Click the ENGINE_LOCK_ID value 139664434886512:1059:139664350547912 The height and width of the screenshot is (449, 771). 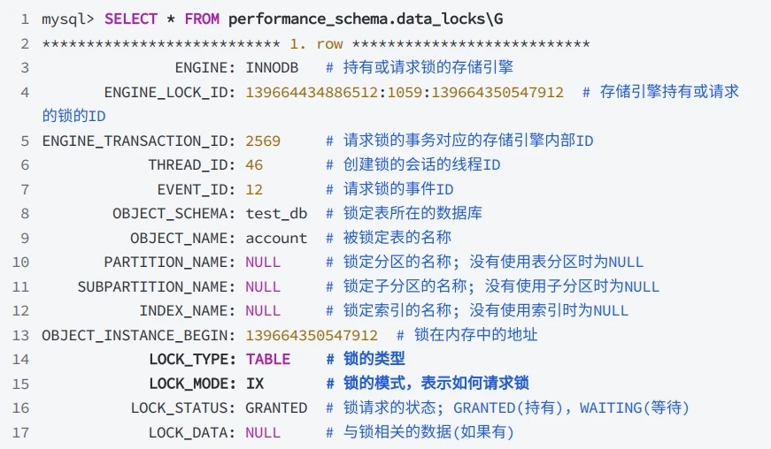(405, 92)
